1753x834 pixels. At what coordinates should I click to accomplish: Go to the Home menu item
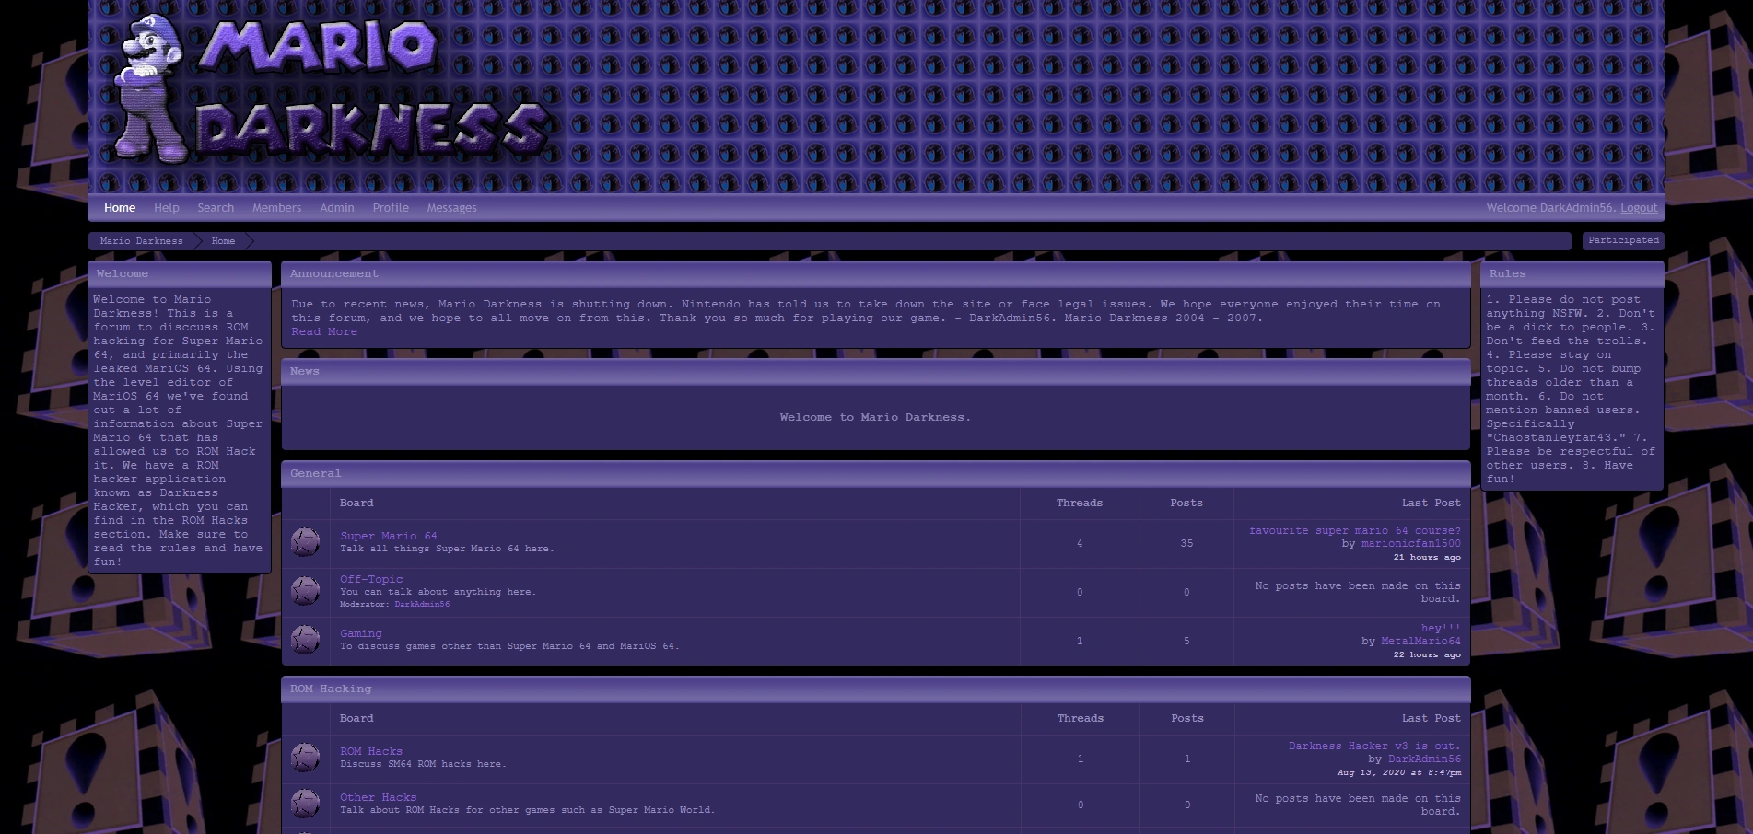(120, 208)
